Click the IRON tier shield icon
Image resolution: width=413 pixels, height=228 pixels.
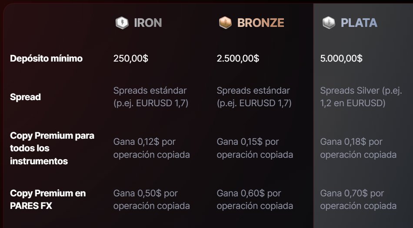coord(122,23)
